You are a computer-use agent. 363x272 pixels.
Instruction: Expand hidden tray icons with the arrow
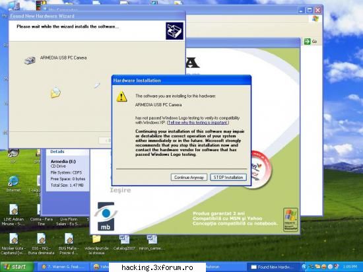click(x=304, y=267)
